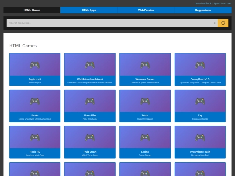Image resolution: width=235 pixels, height=176 pixels.
Task: Open the Snake game title
Action: (x=35, y=116)
